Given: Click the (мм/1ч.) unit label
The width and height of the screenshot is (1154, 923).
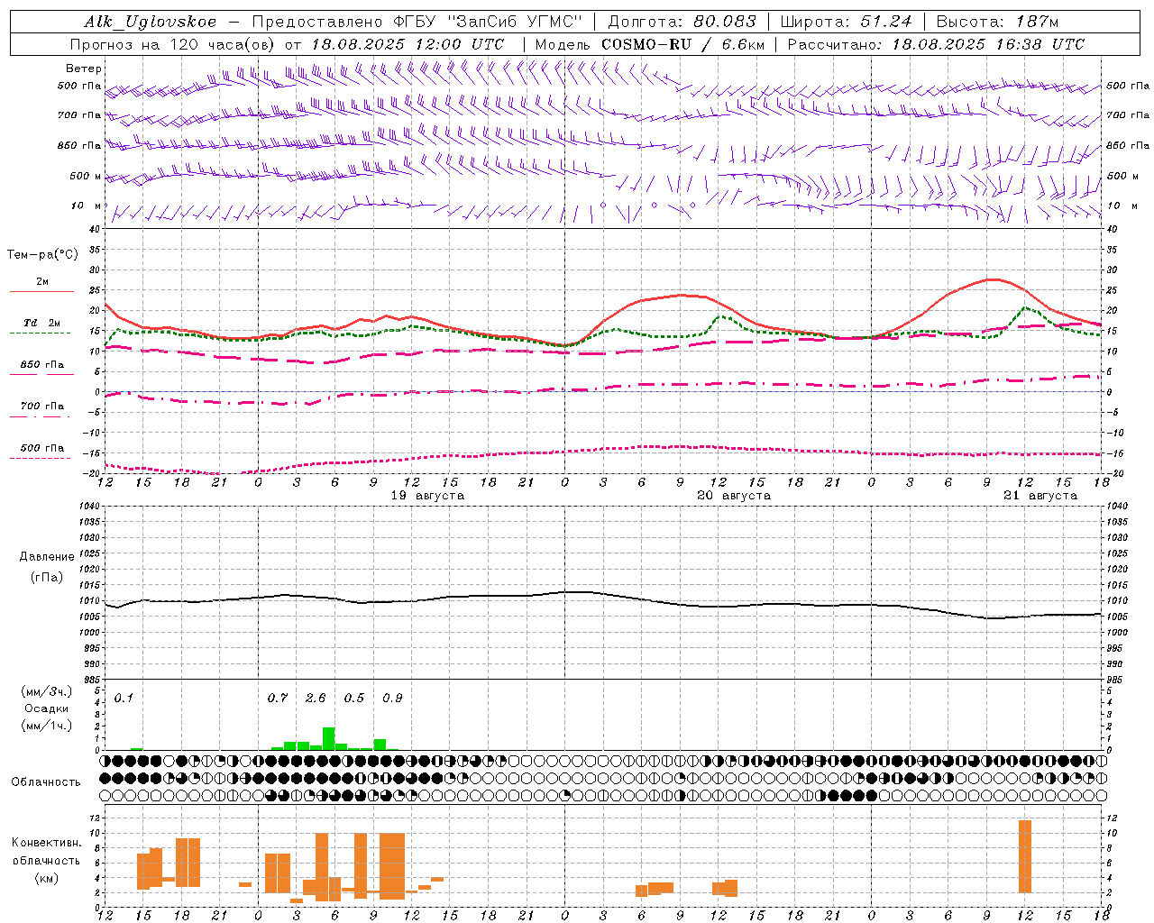Looking at the screenshot, I should 47,726.
